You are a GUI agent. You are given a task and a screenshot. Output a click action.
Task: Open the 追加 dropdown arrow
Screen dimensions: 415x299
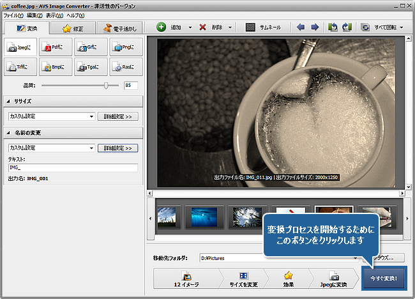(190, 27)
